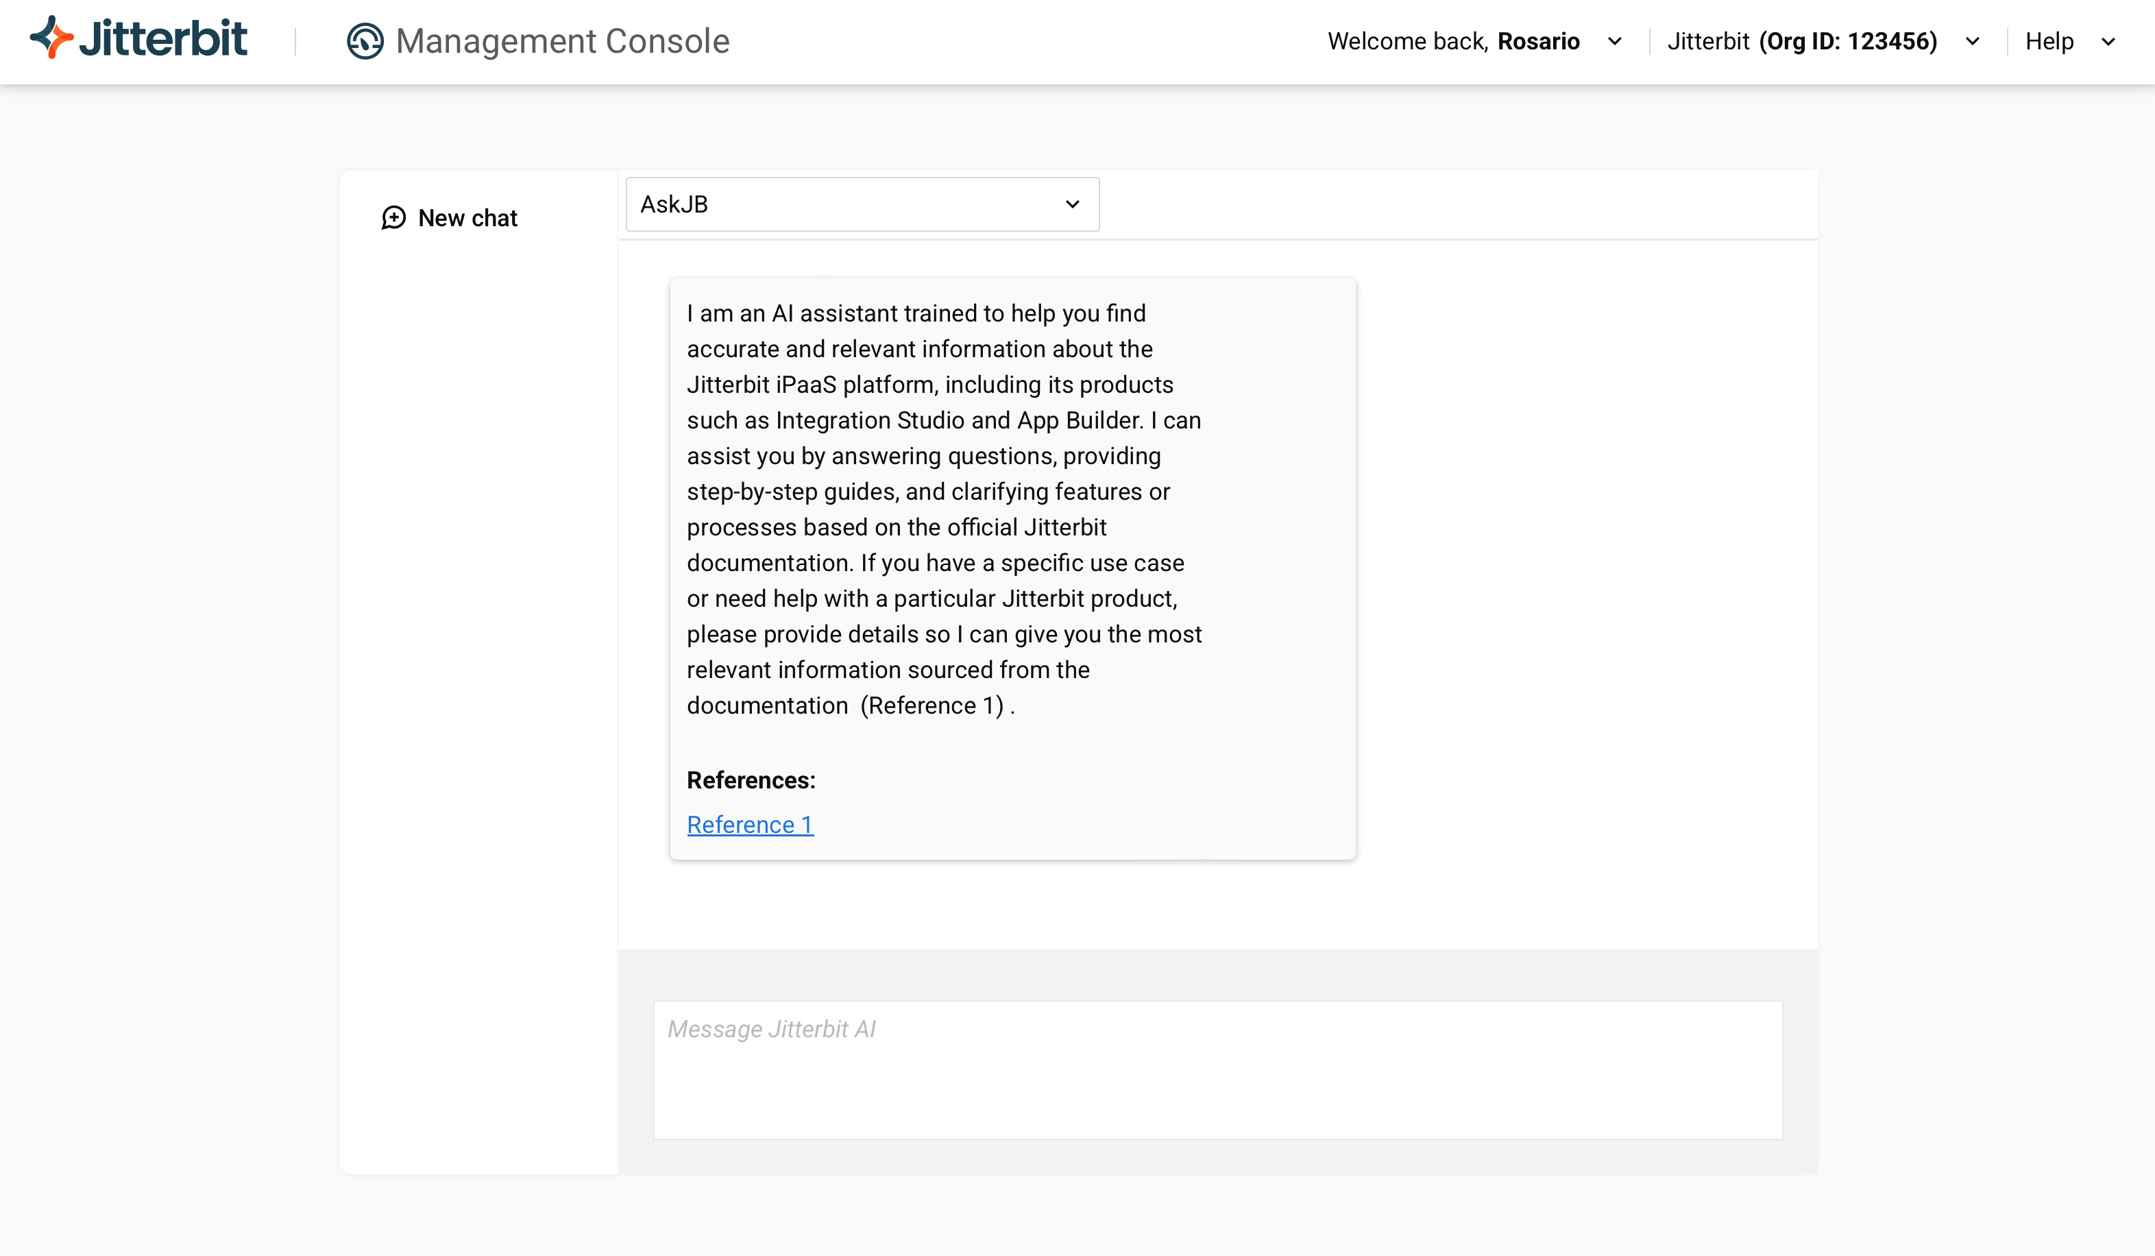2155x1256 pixels.
Task: Expand the organization selector chevron
Action: click(1972, 41)
